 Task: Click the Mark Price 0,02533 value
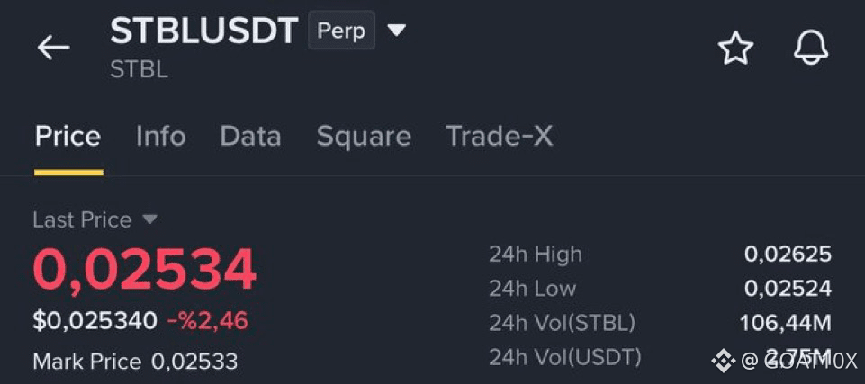[194, 362]
